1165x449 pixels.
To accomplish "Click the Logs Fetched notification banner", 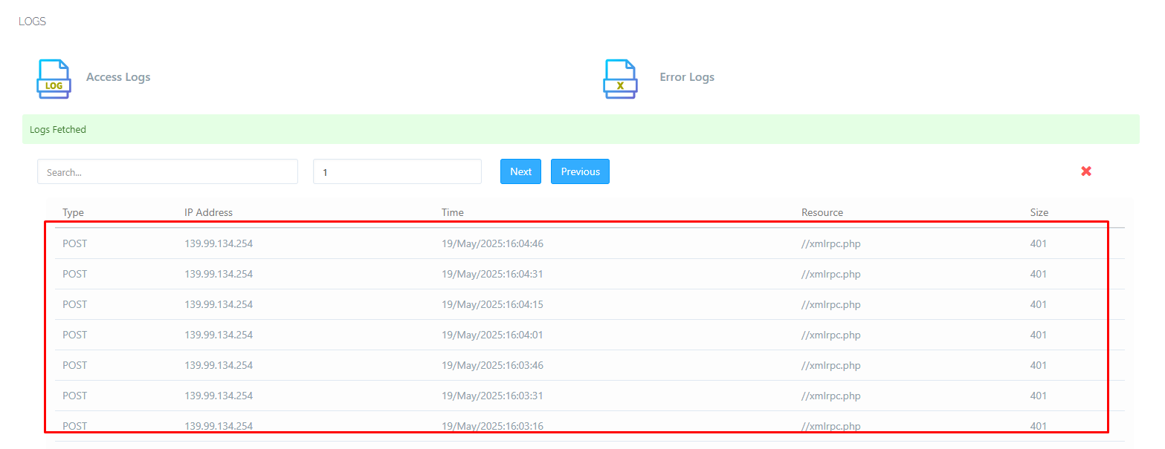I will click(580, 129).
